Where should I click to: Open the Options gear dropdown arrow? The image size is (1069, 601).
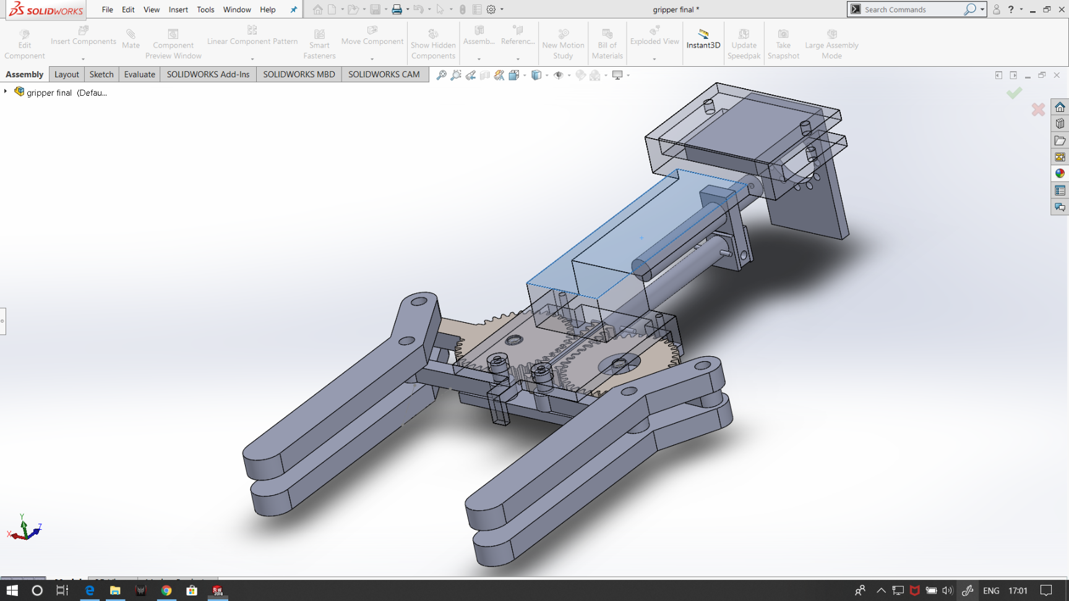click(502, 9)
